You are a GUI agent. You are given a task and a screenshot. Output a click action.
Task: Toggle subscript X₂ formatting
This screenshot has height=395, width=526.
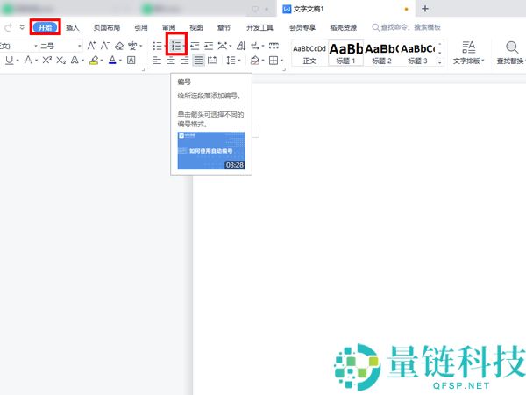pyautogui.click(x=60, y=60)
